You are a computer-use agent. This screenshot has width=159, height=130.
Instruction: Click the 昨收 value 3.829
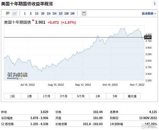click(x=44, y=112)
